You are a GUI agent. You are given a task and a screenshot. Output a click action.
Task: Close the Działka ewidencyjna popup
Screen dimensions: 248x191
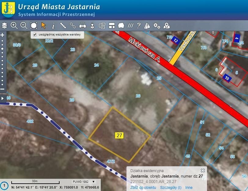click(202, 171)
